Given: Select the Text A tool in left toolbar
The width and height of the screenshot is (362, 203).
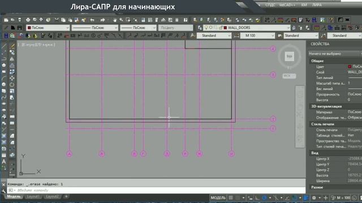Looking at the screenshot, I should [x=4, y=162].
